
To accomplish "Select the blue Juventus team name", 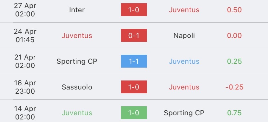I will pyautogui.click(x=184, y=61).
